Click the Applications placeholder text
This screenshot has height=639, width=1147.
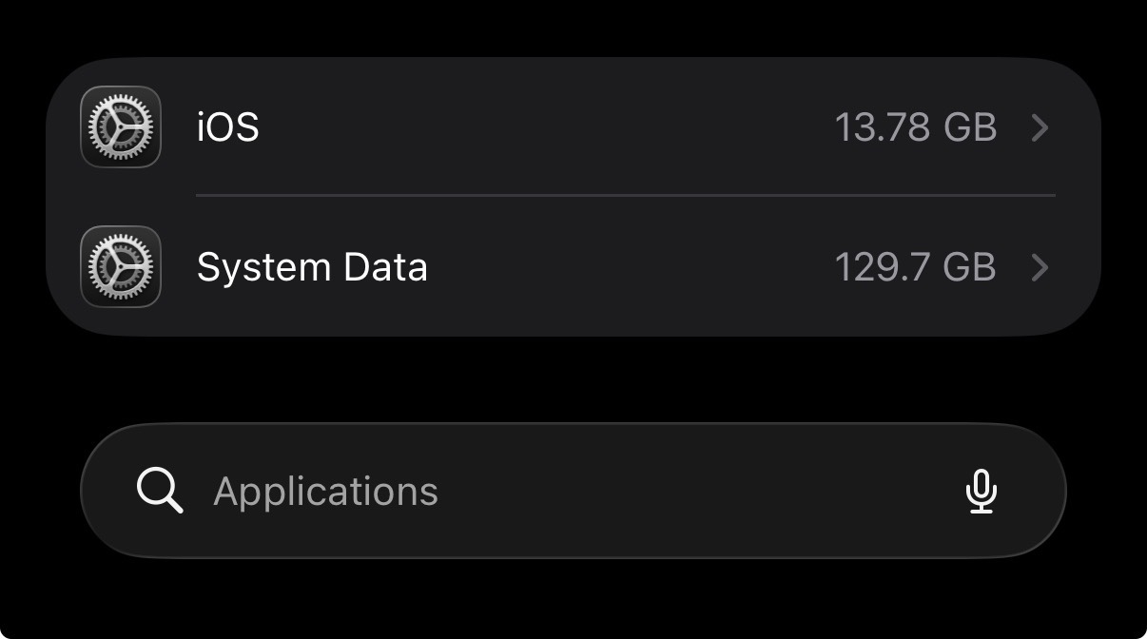coord(325,492)
